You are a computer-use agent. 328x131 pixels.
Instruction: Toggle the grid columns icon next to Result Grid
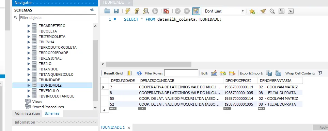129,73
